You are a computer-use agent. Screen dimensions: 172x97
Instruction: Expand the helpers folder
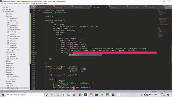tap(5, 63)
